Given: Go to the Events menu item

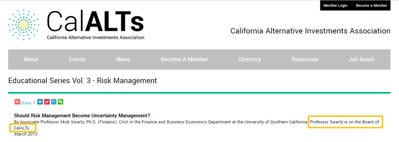Looking at the screenshot, I should (77, 59).
